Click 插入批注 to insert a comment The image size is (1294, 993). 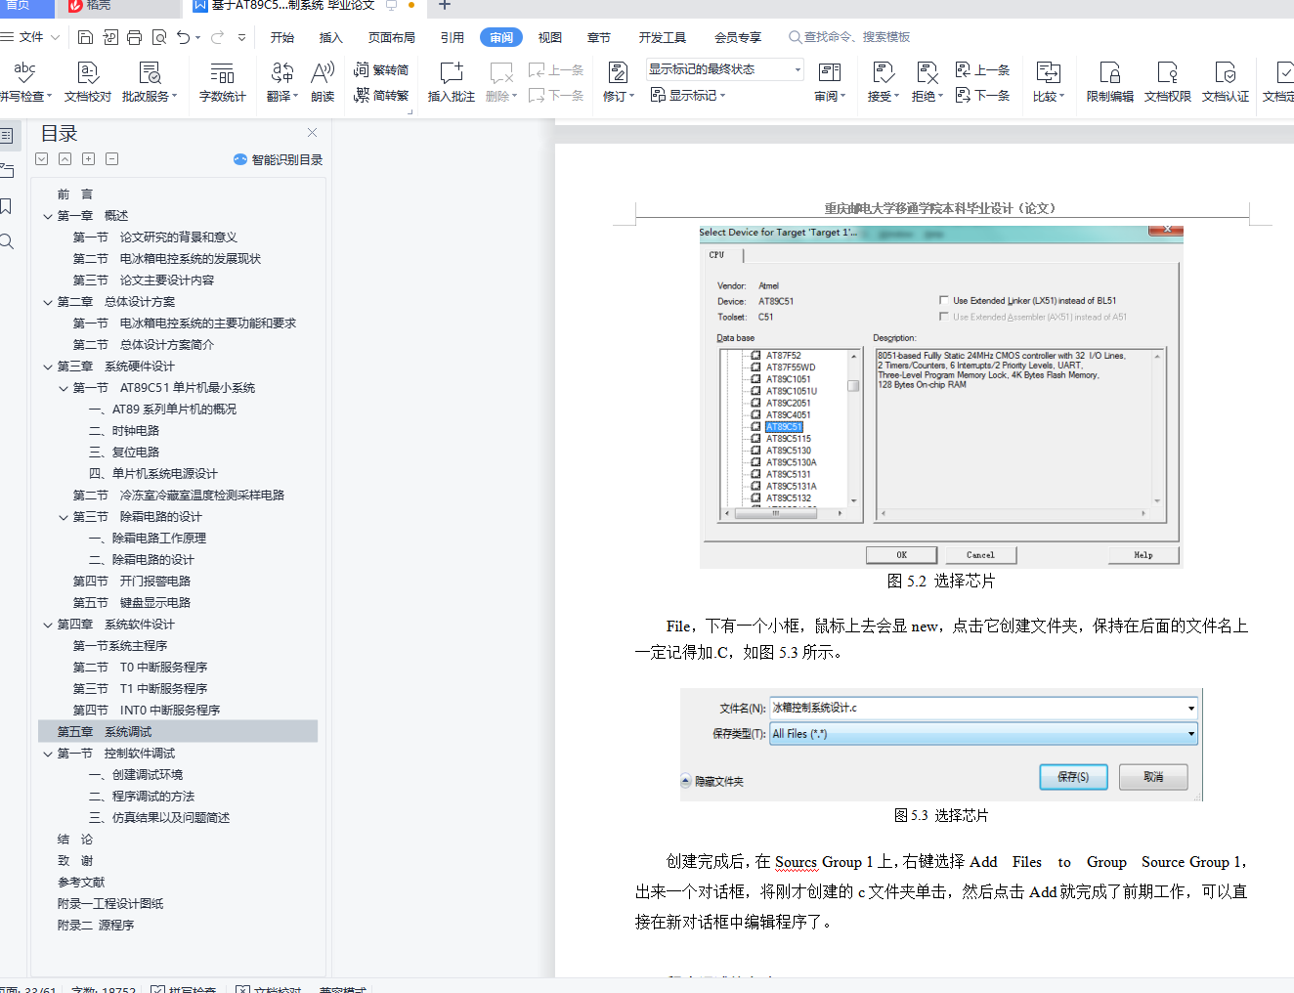tap(452, 82)
